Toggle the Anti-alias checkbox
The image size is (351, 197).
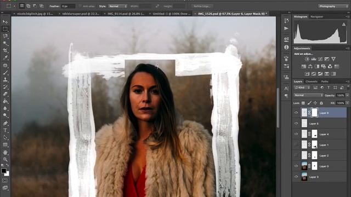tap(80, 6)
